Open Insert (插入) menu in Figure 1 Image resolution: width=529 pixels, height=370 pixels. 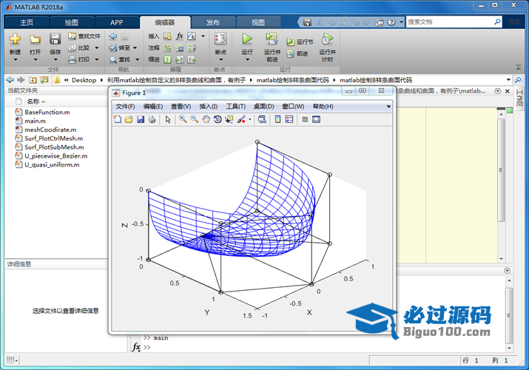tap(208, 107)
